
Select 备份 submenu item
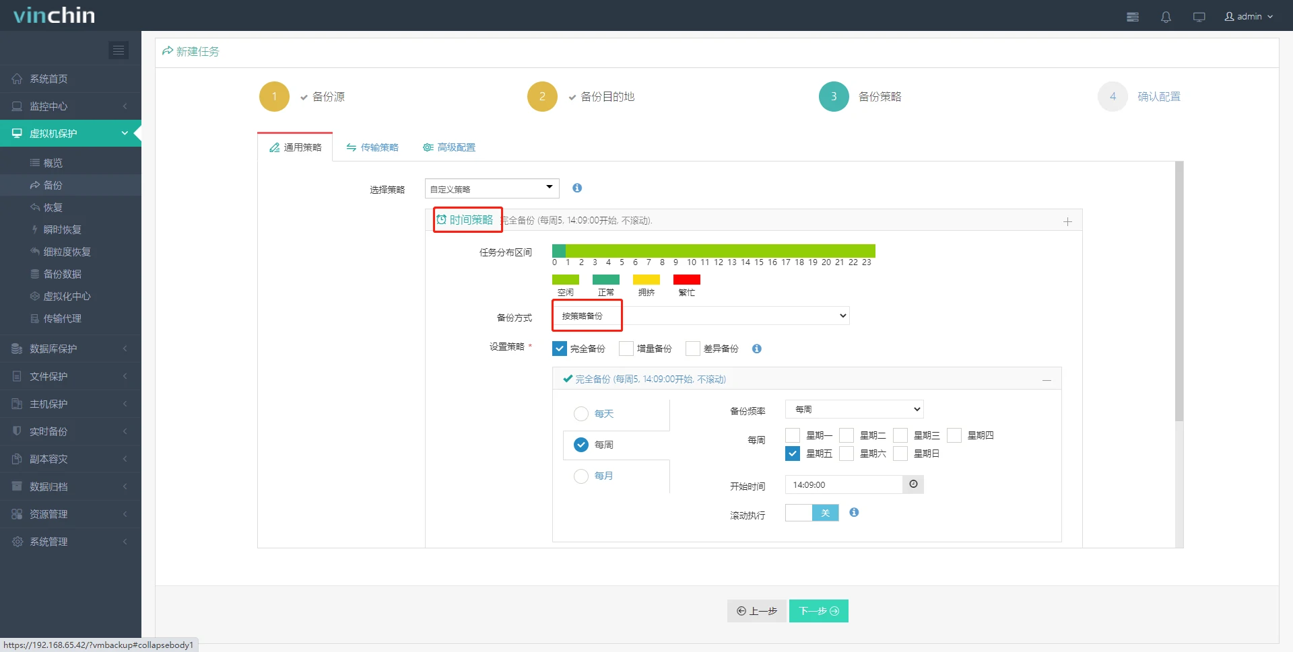(71, 185)
